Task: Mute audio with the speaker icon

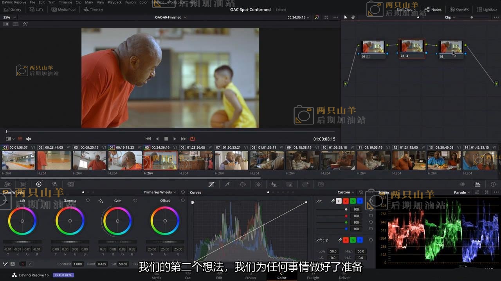Action: [x=29, y=139]
